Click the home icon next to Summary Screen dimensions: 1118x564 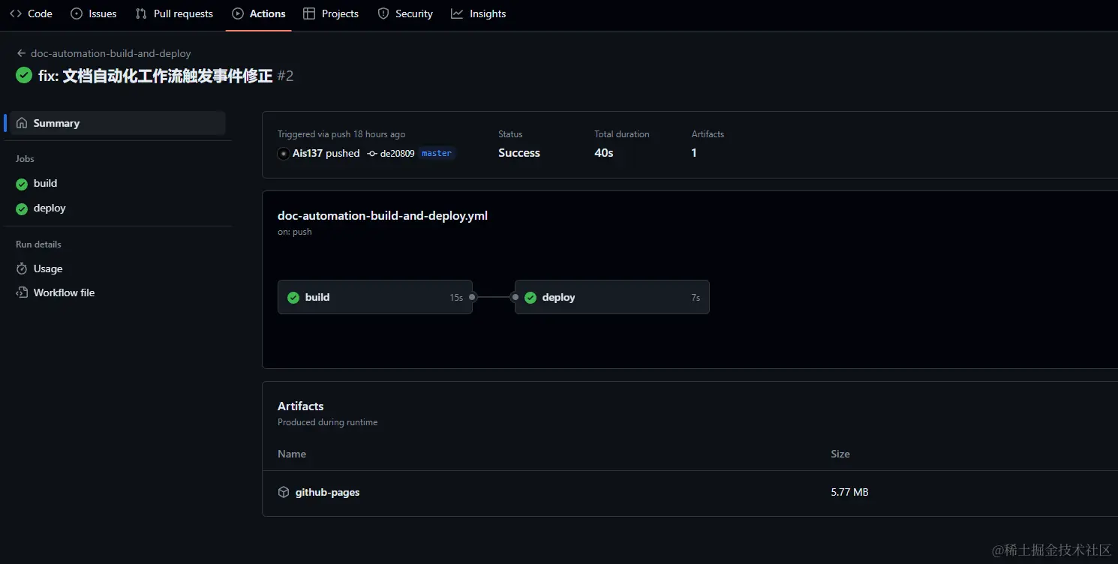tap(22, 123)
